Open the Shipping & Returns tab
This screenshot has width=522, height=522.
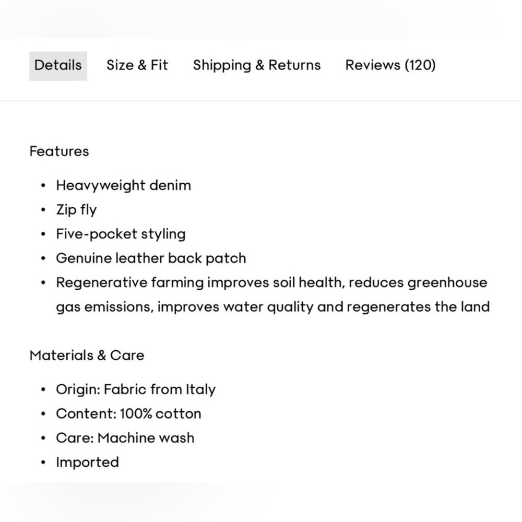257,65
